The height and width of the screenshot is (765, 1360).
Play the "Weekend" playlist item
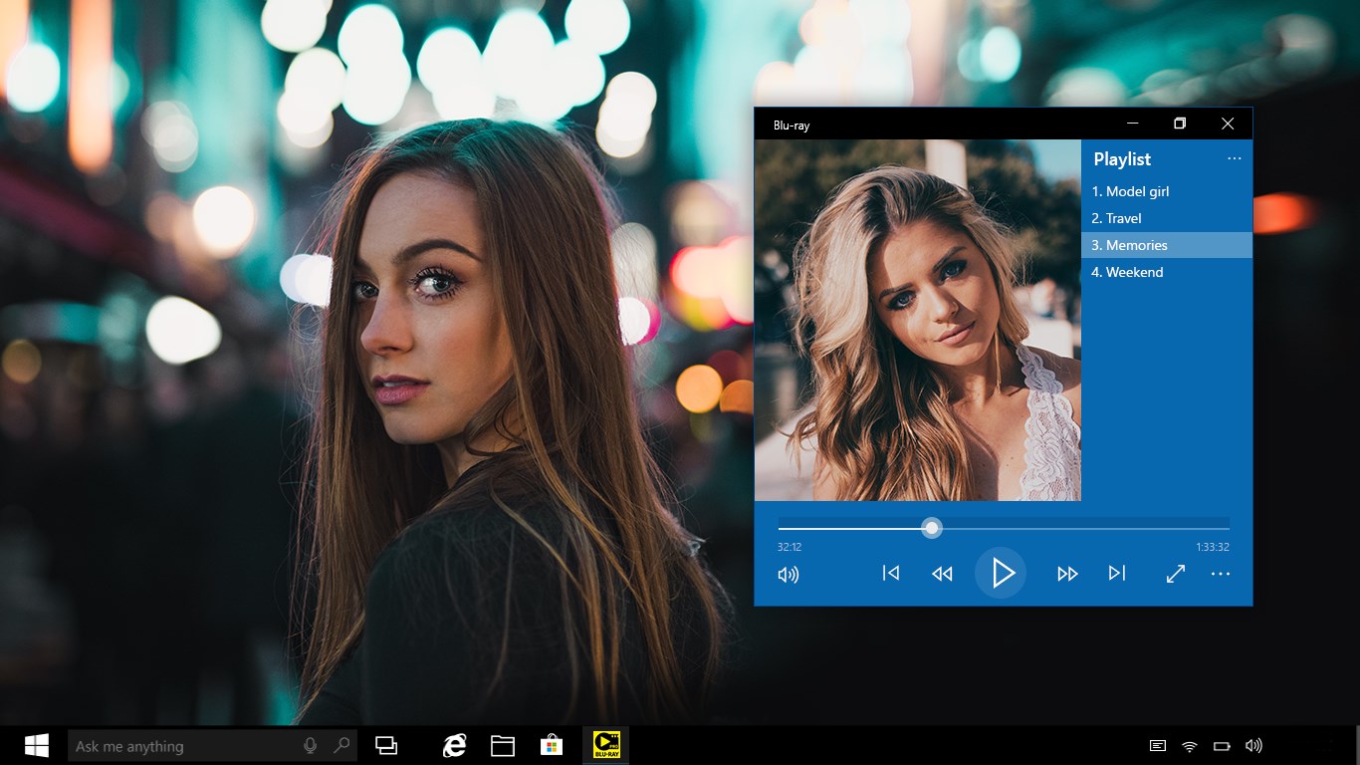(x=1126, y=272)
